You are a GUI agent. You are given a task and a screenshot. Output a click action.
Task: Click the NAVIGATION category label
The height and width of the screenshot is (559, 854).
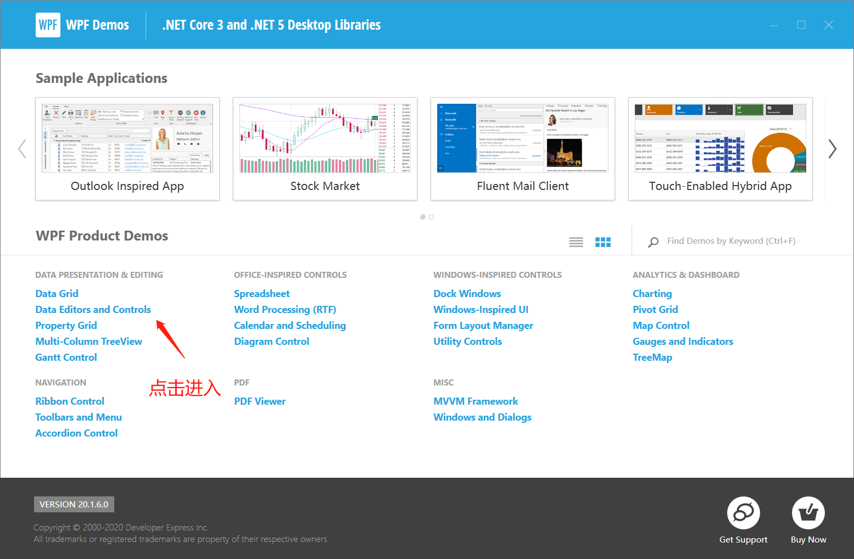[x=61, y=383]
